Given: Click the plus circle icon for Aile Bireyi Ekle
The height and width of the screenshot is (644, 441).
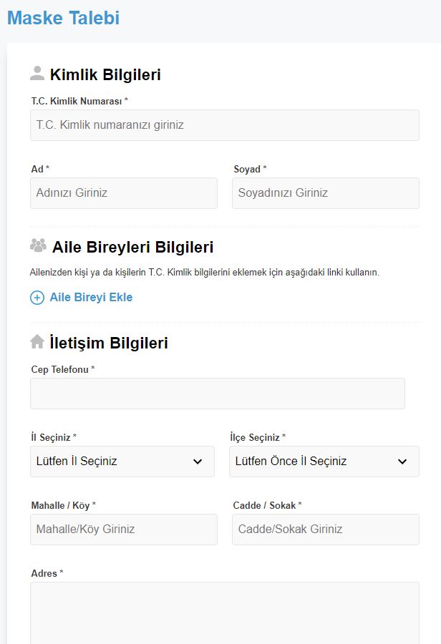Looking at the screenshot, I should pyautogui.click(x=37, y=298).
